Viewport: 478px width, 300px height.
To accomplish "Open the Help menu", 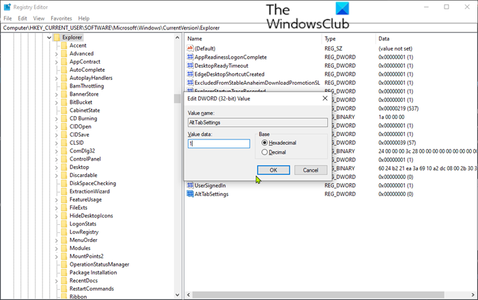I will [x=84, y=18].
